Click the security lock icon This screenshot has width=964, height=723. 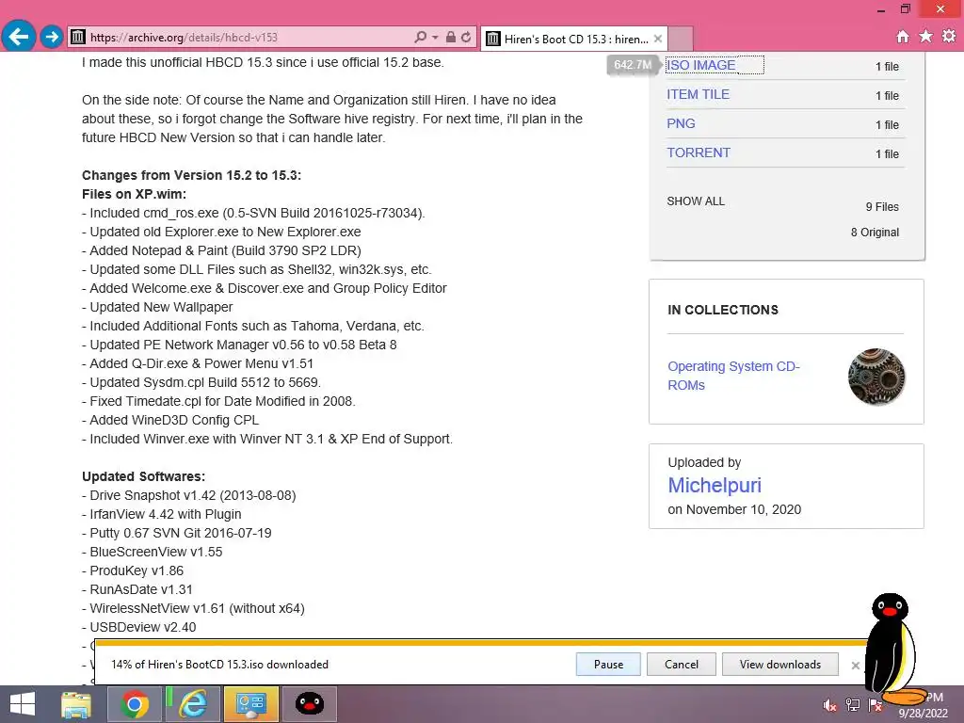pos(451,37)
